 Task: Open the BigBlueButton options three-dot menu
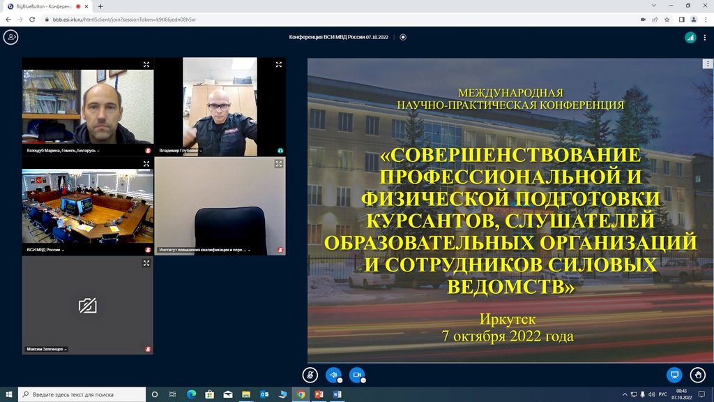pyautogui.click(x=705, y=37)
